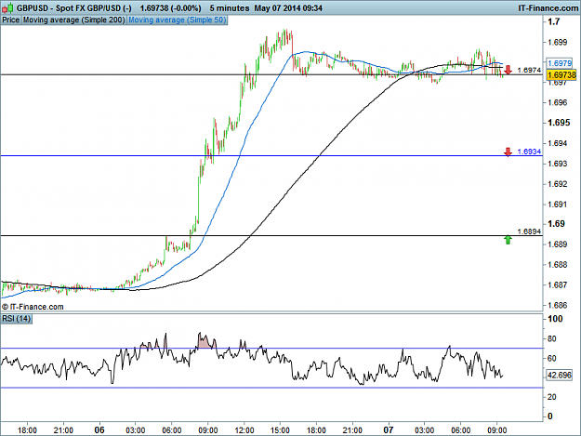Click the 5 minutes timeframe text
Viewport: 581px width, 436px height.
[230, 7]
